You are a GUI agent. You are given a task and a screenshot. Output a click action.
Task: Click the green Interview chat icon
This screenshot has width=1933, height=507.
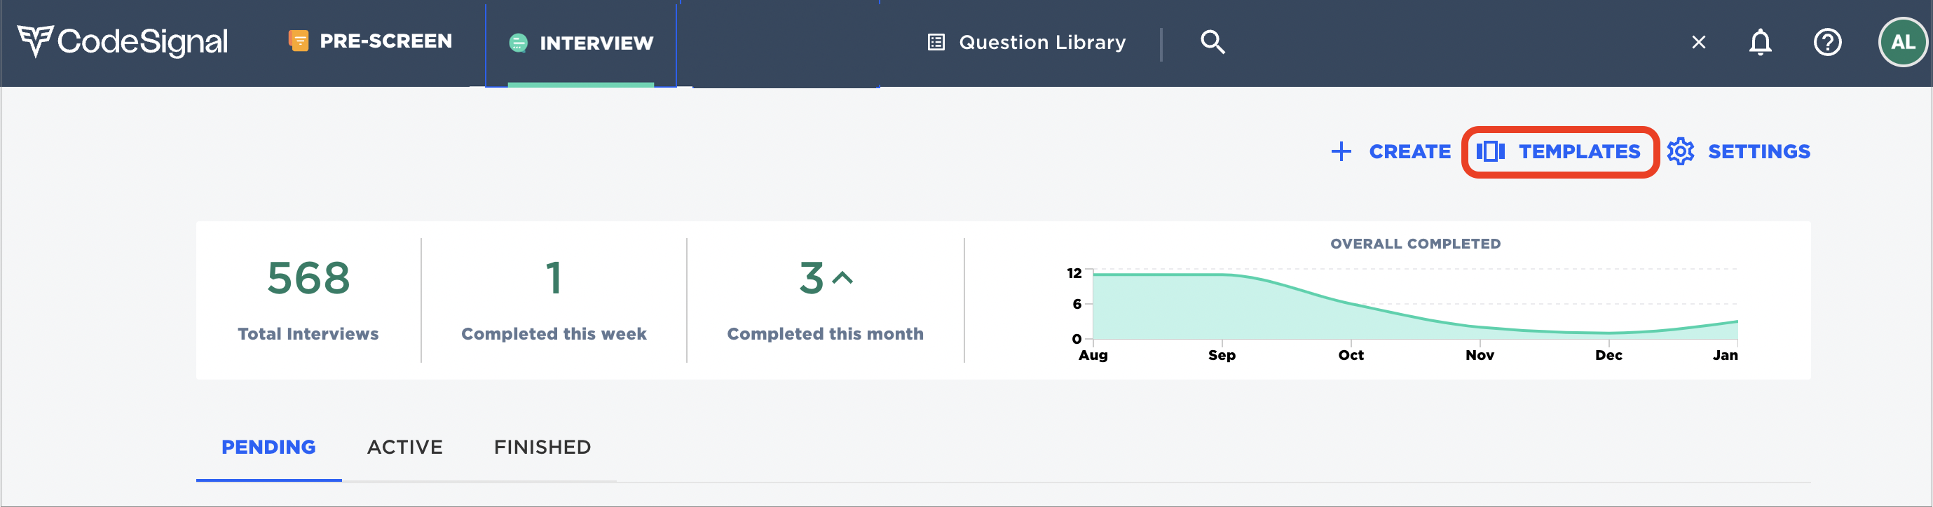tap(518, 43)
